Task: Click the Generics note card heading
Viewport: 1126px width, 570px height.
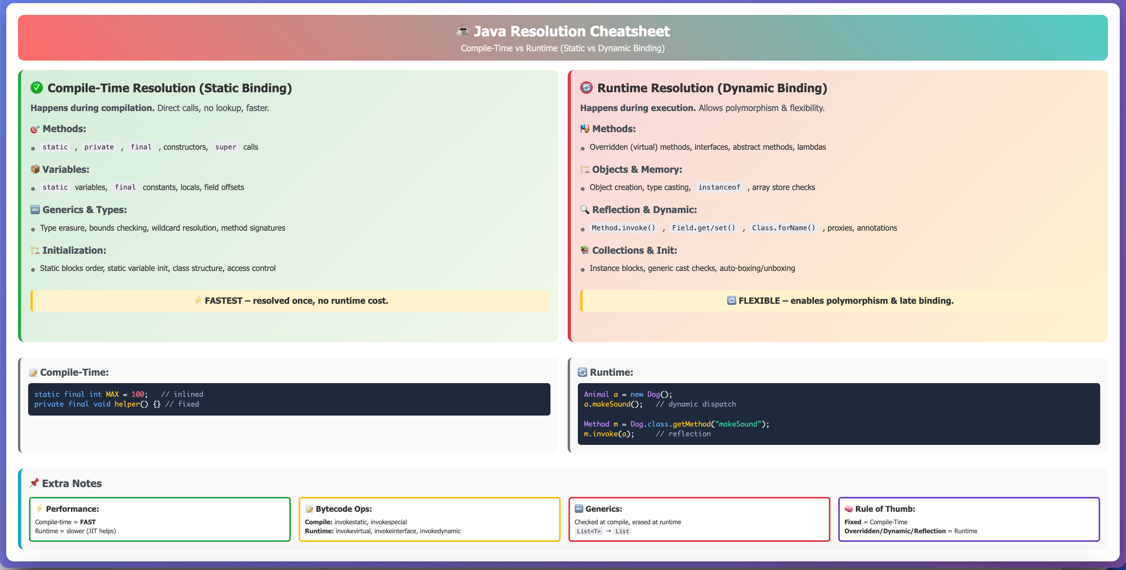Action: [x=603, y=509]
